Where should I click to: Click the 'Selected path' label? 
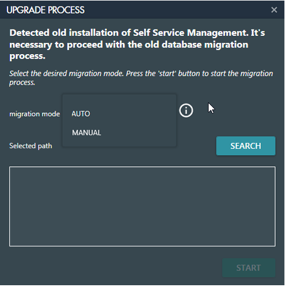(31, 146)
